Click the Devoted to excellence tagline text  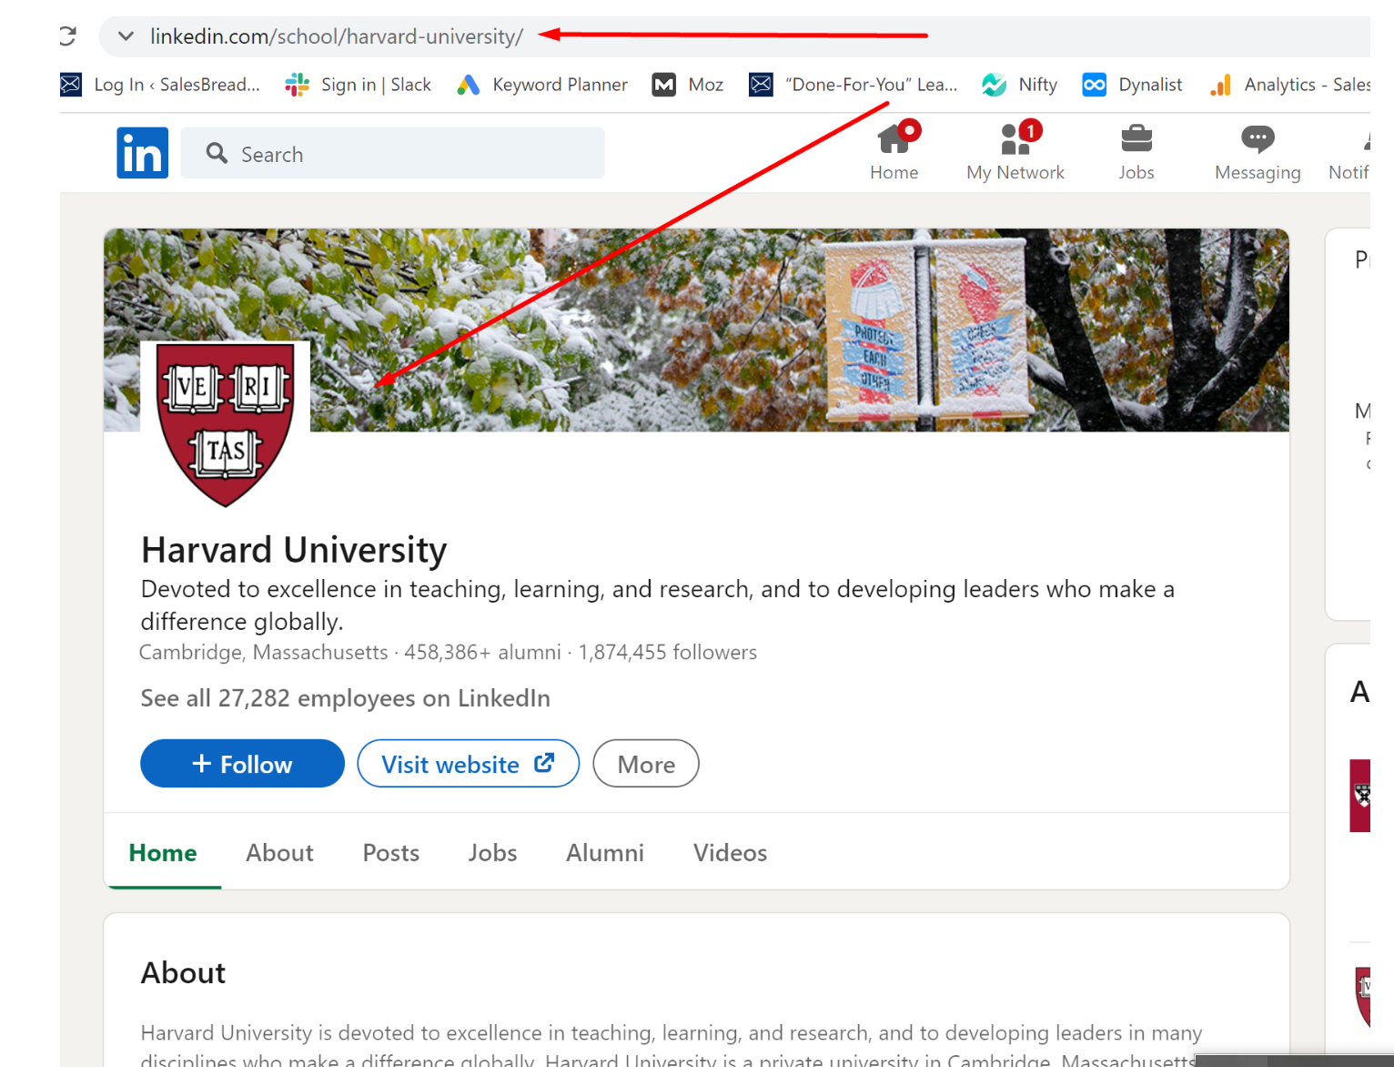tap(657, 605)
